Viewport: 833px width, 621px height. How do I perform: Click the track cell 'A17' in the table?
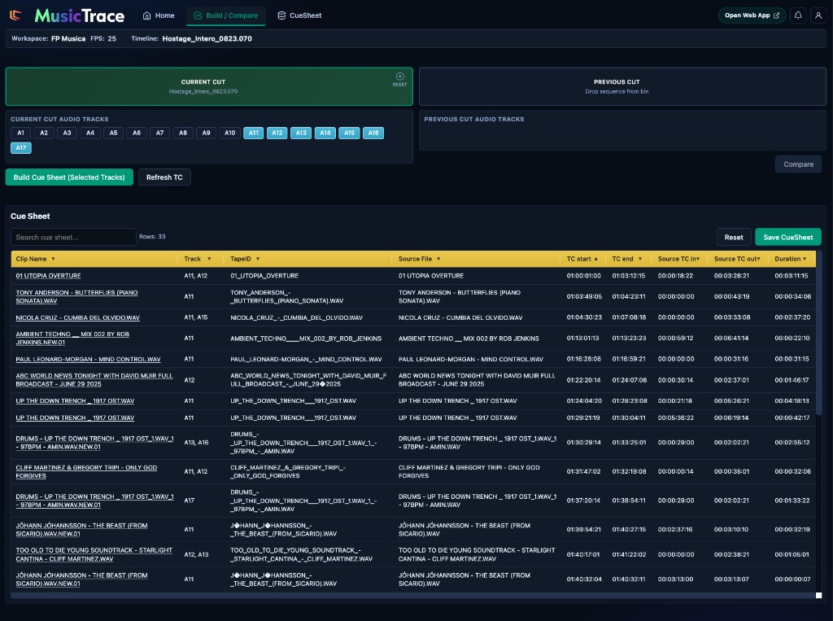(189, 501)
